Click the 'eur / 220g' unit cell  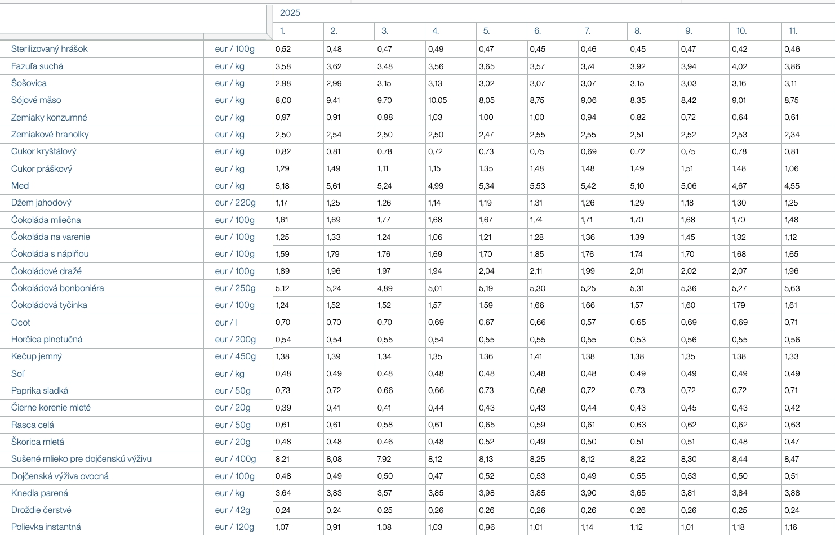pos(235,203)
